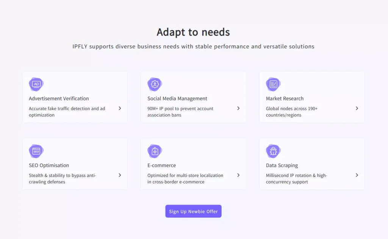388x239 pixels.
Task: Click 'Global nodes across 190+ countries/regions' text
Action: (x=291, y=112)
